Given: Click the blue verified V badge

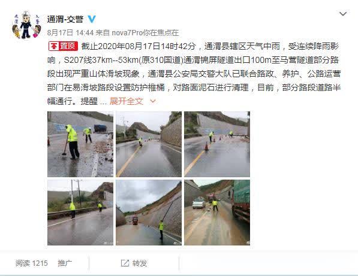Looking at the screenshot, I should tap(92, 19).
